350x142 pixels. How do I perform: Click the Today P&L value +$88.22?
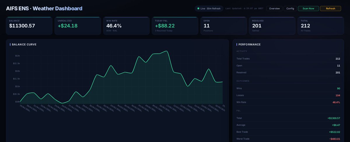pyautogui.click(x=165, y=26)
